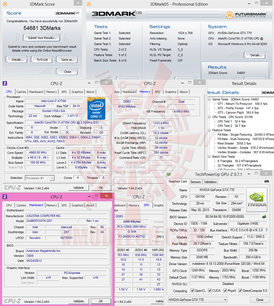Select the Memory tab in top-left CPU-Z
The height and width of the screenshot is (306, 274).
52,92
